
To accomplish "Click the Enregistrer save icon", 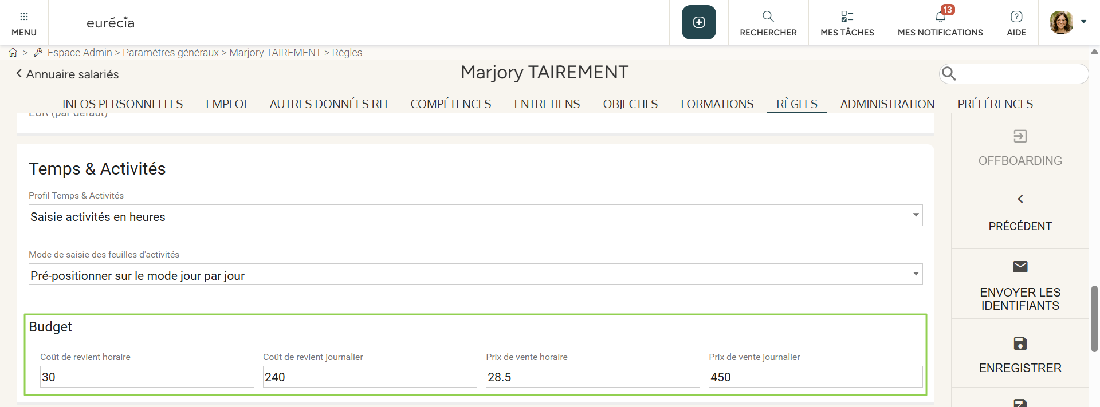I will 1020,343.
